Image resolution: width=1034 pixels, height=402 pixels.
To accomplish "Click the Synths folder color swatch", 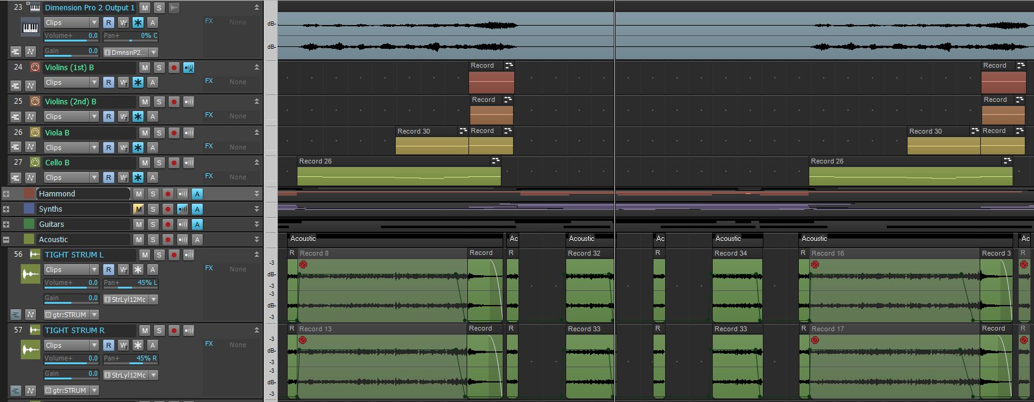I will coord(29,209).
